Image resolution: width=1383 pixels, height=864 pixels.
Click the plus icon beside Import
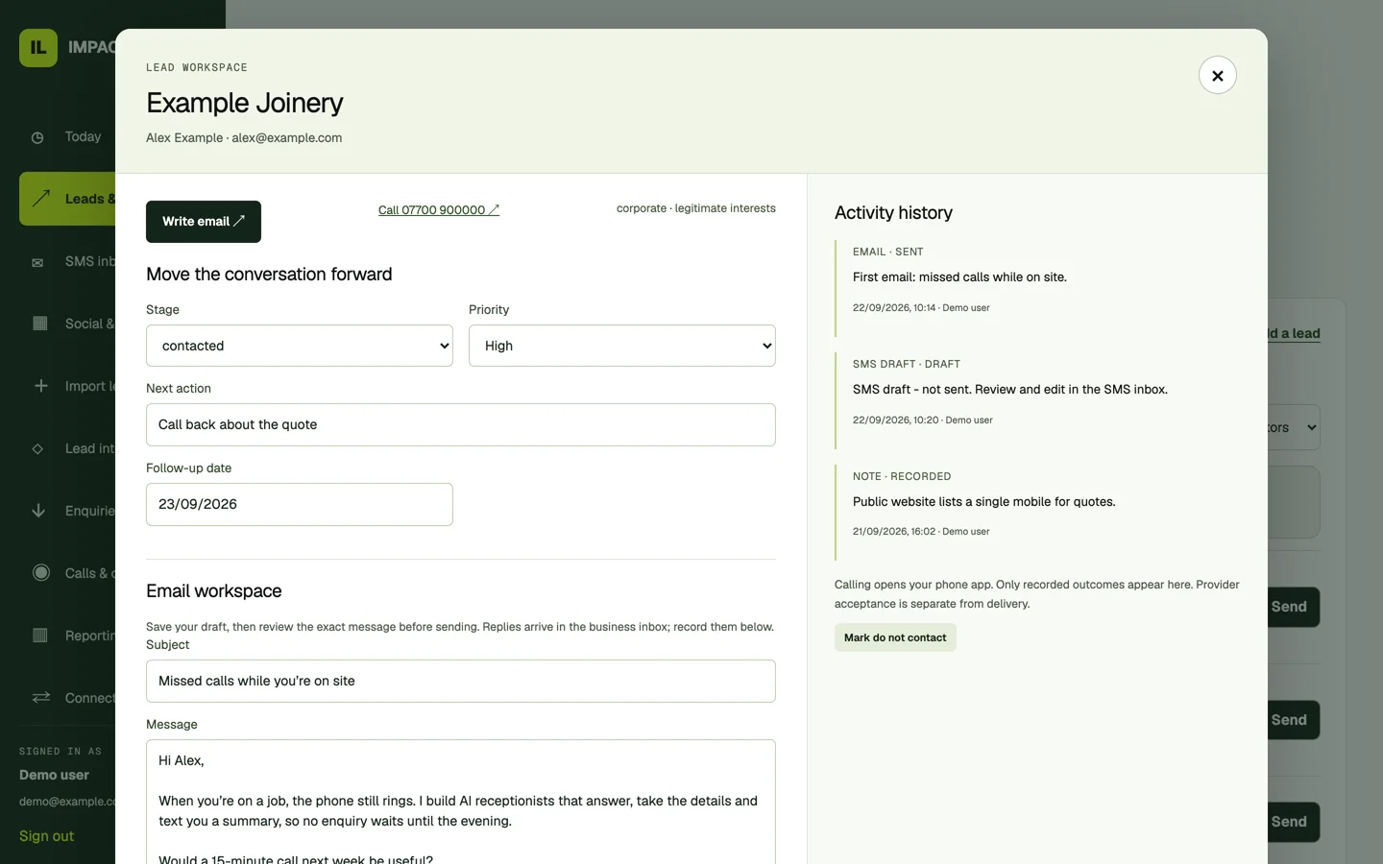tap(40, 386)
